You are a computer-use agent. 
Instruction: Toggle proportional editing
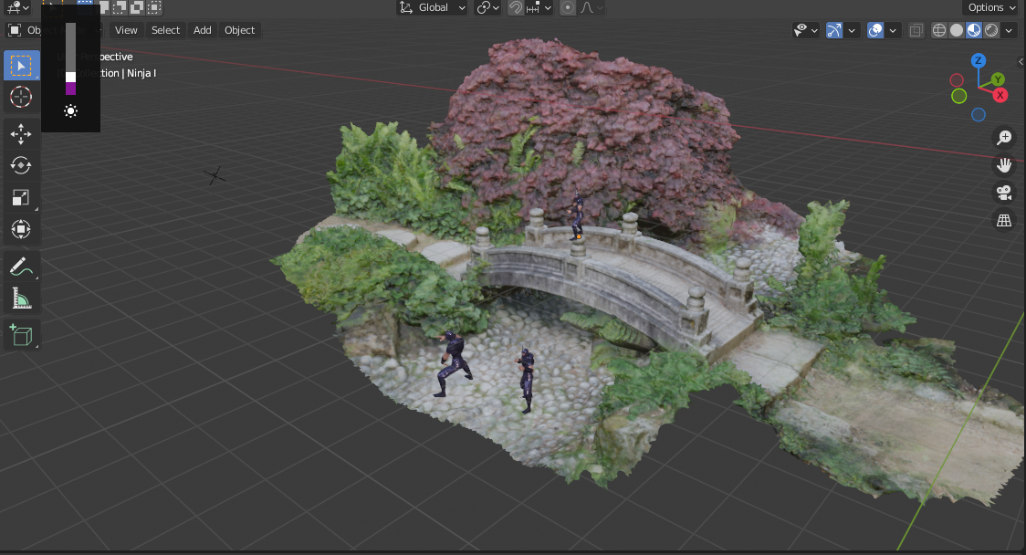click(x=568, y=7)
